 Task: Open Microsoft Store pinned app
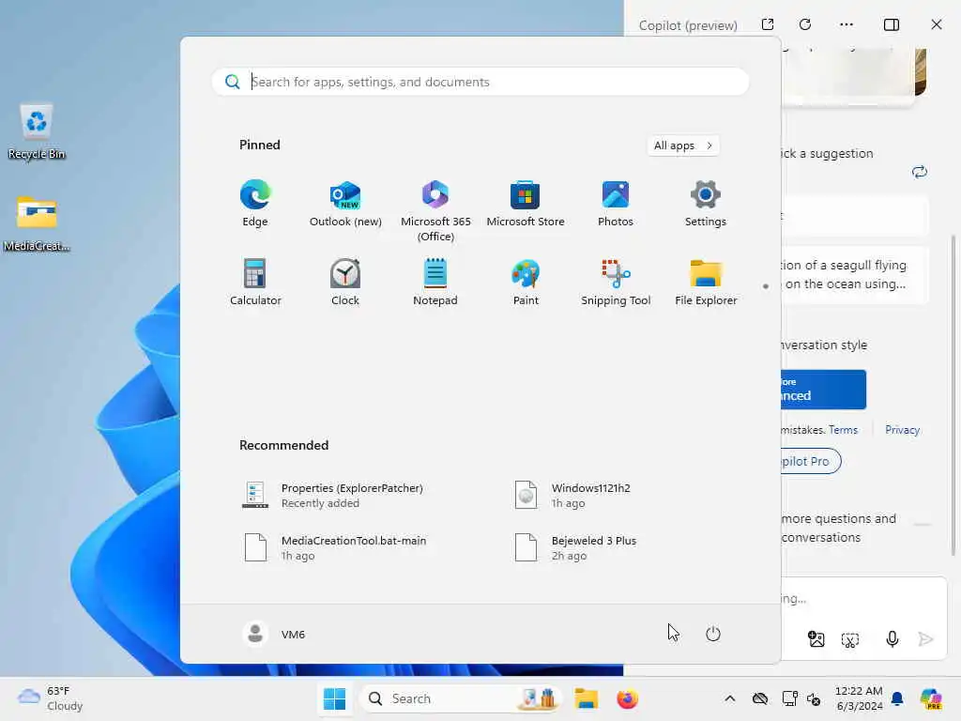tap(526, 204)
